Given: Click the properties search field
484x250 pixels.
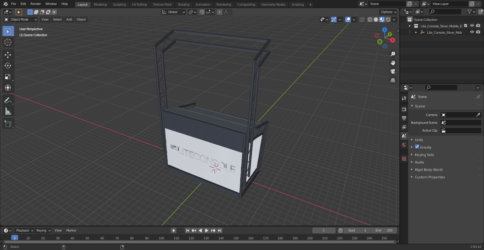Looking at the screenshot, I should pos(441,88).
